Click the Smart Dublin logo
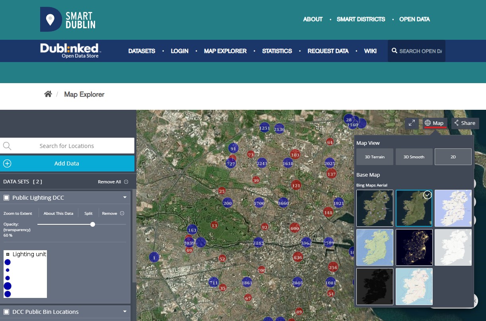This screenshot has height=321, width=486. tap(68, 19)
